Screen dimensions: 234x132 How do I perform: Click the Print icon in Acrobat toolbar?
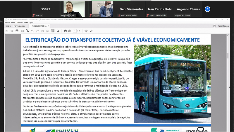[x=17, y=31]
